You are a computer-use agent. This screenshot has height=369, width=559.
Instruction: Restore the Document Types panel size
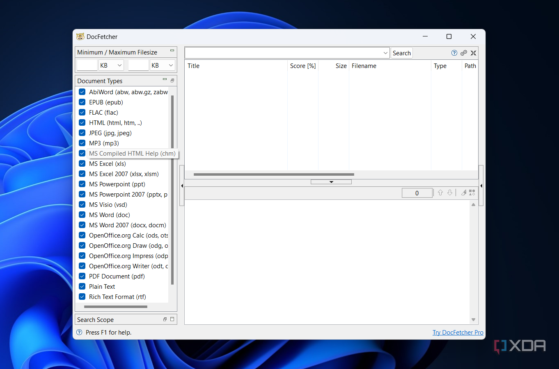[x=172, y=80]
